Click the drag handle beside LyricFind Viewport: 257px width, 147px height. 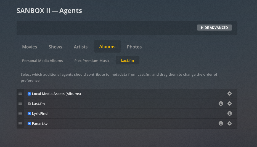coord(20,113)
